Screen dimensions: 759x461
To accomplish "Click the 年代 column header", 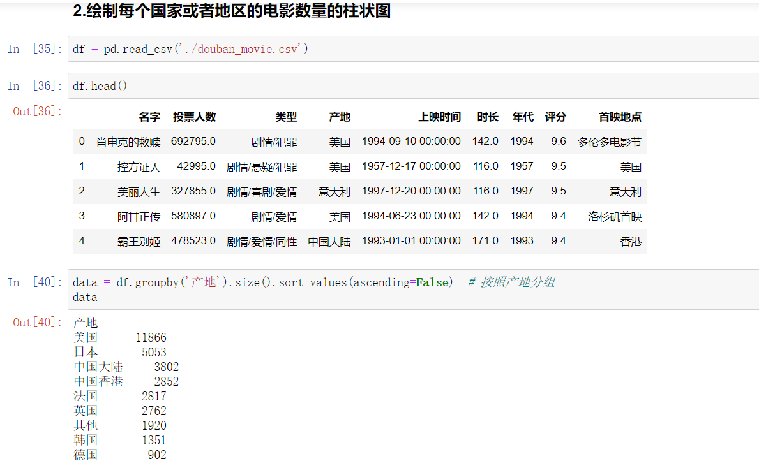I will pos(523,117).
